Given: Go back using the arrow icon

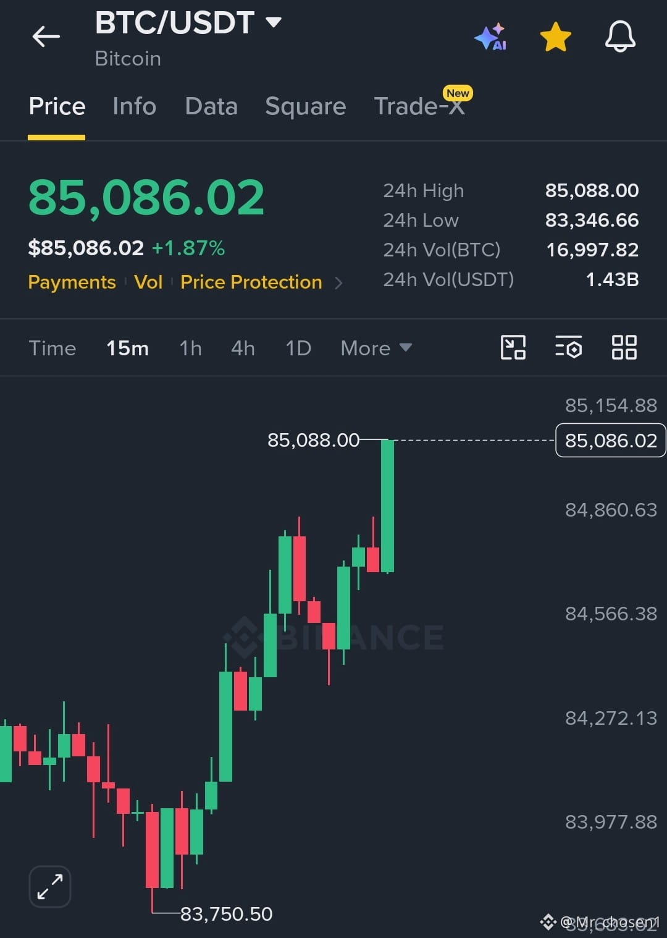Looking at the screenshot, I should pyautogui.click(x=46, y=37).
